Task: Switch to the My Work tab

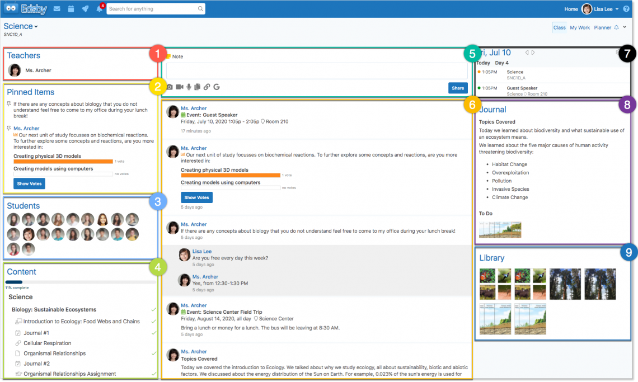Action: [x=580, y=27]
